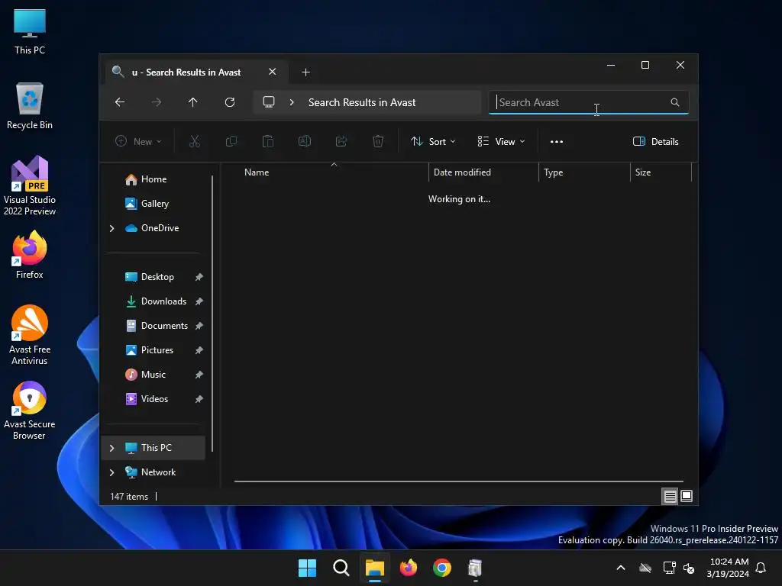Open the New item dropdown
The height and width of the screenshot is (586, 782).
pyautogui.click(x=138, y=141)
